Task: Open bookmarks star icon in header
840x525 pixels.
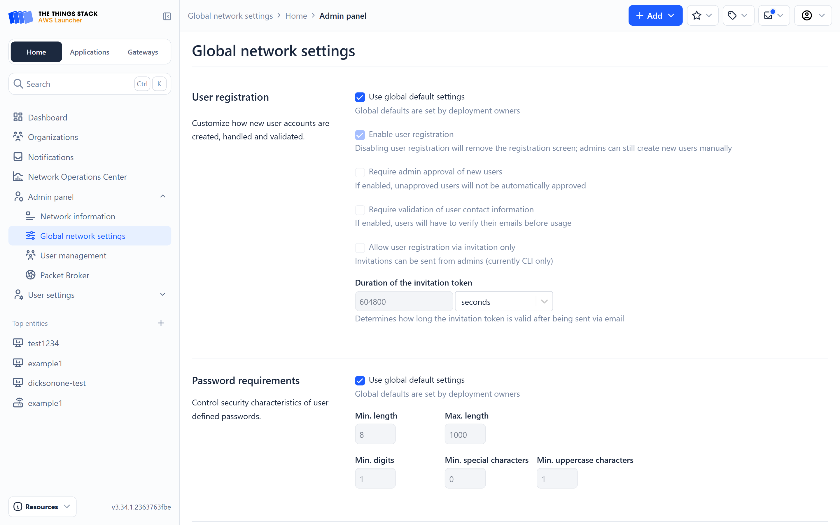Action: pyautogui.click(x=696, y=16)
